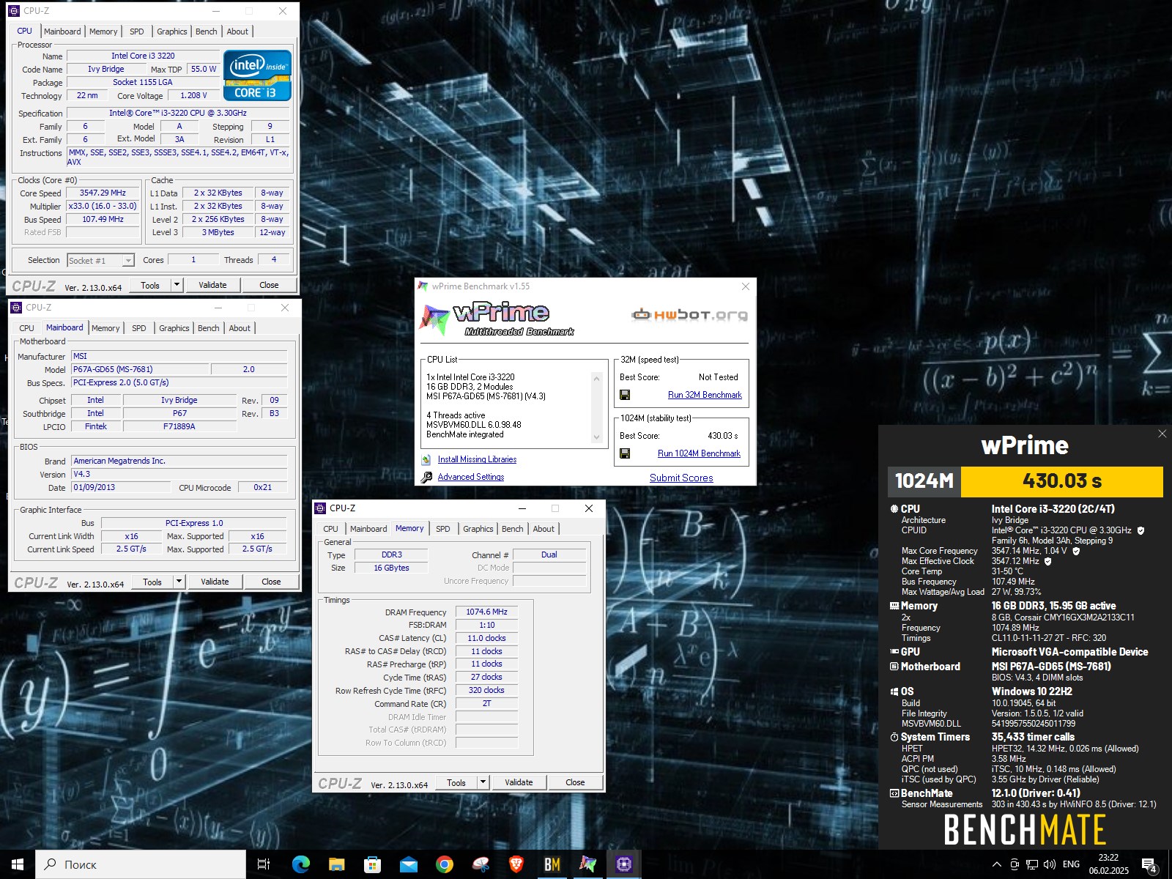Click the wrench icon beside Advanced Settings
Viewport: 1172px width, 879px height.
tap(426, 477)
